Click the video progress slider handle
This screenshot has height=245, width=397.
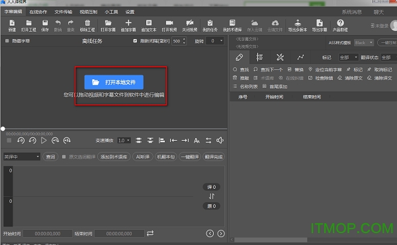click(3, 129)
